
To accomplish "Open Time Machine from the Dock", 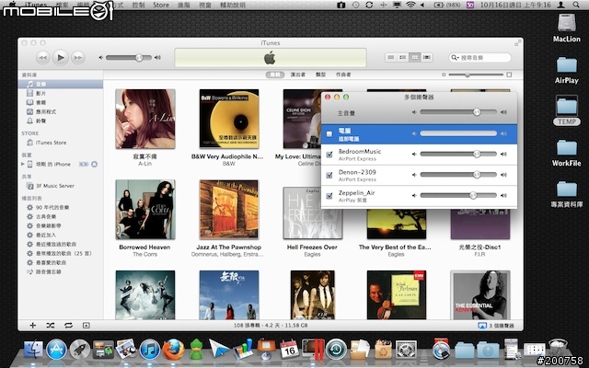I will pos(336,350).
